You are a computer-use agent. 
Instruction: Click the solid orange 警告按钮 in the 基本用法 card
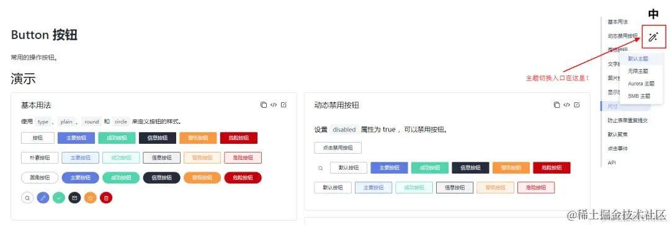(198, 138)
